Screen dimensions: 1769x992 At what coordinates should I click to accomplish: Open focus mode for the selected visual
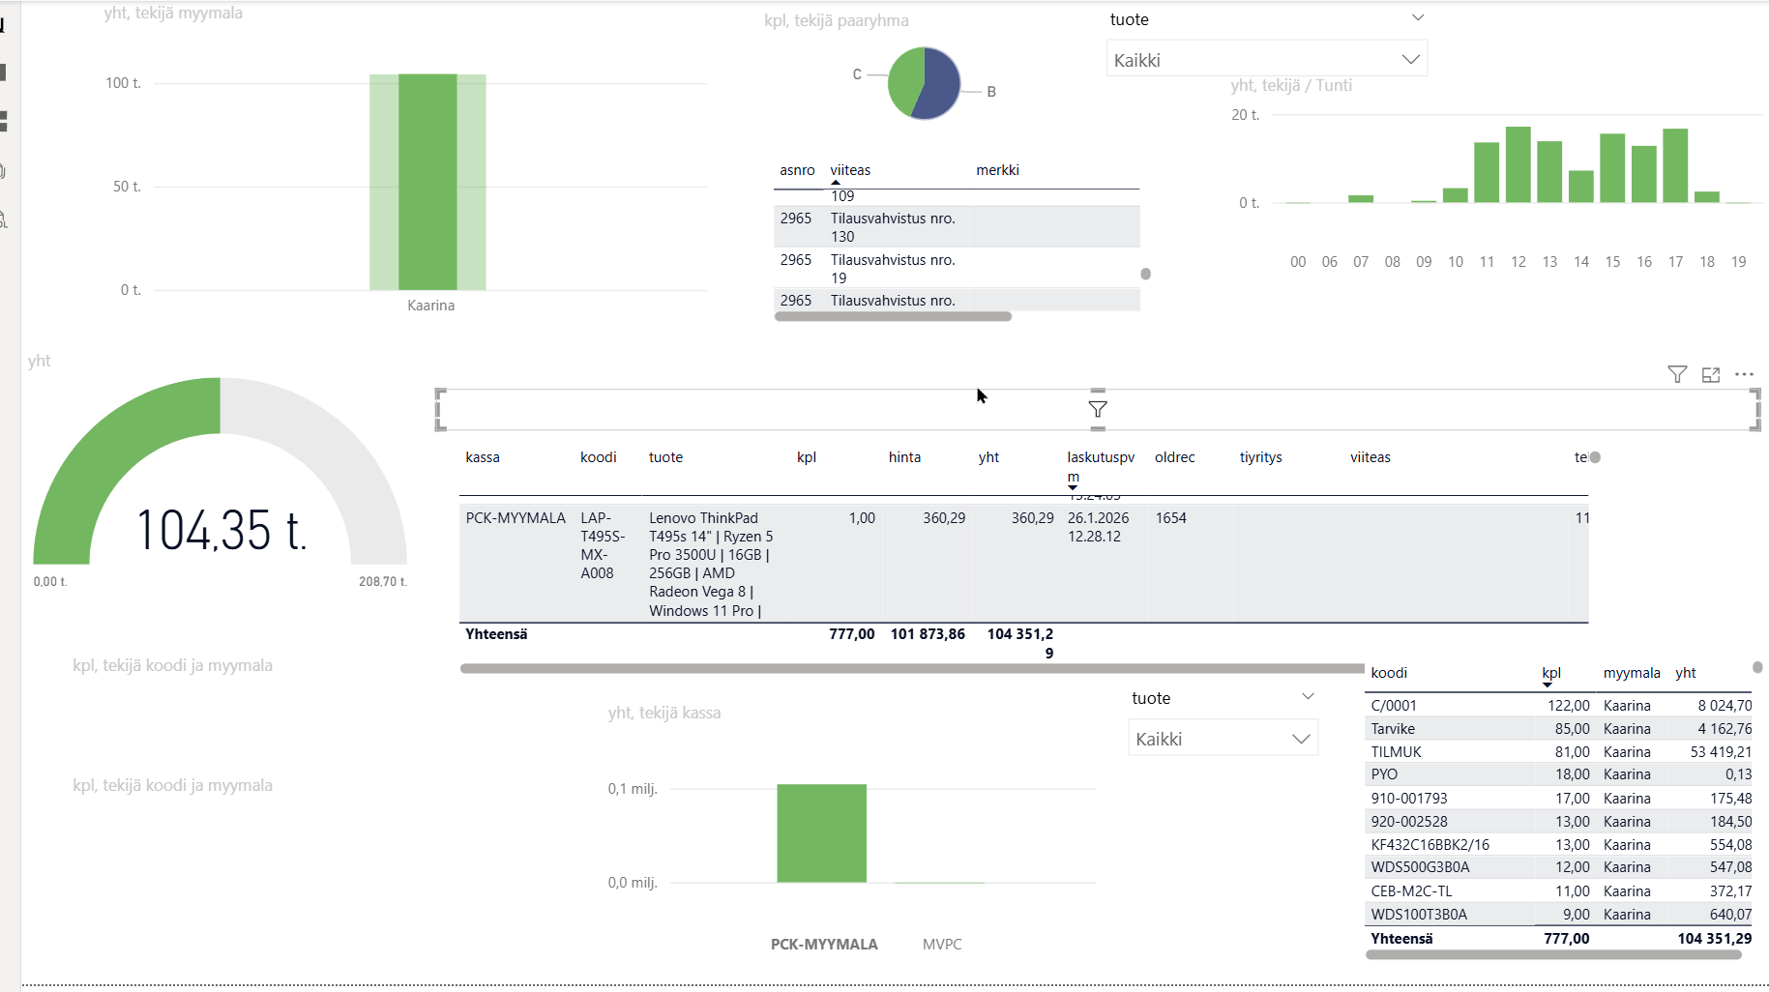click(x=1711, y=375)
